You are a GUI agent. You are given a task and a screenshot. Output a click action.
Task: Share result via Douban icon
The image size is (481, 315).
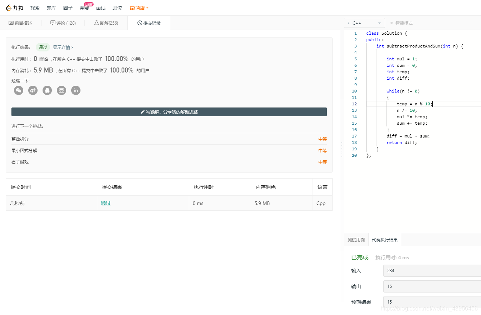(x=62, y=90)
